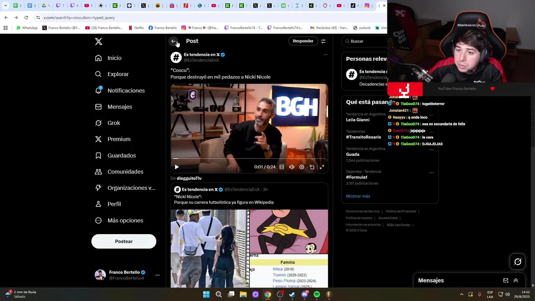Click the Es tendencia en X avatar
535x301 pixels.
coord(176,57)
